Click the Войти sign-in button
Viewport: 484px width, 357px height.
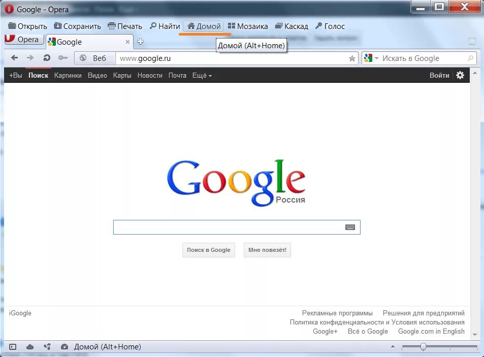[x=439, y=75]
